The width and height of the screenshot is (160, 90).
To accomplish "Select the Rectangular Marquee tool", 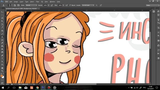I will [x=2, y=15].
